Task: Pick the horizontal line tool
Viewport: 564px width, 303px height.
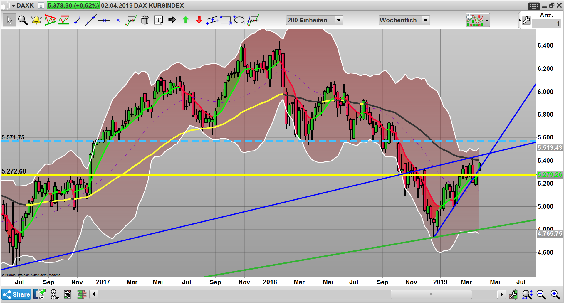Action: coord(104,20)
